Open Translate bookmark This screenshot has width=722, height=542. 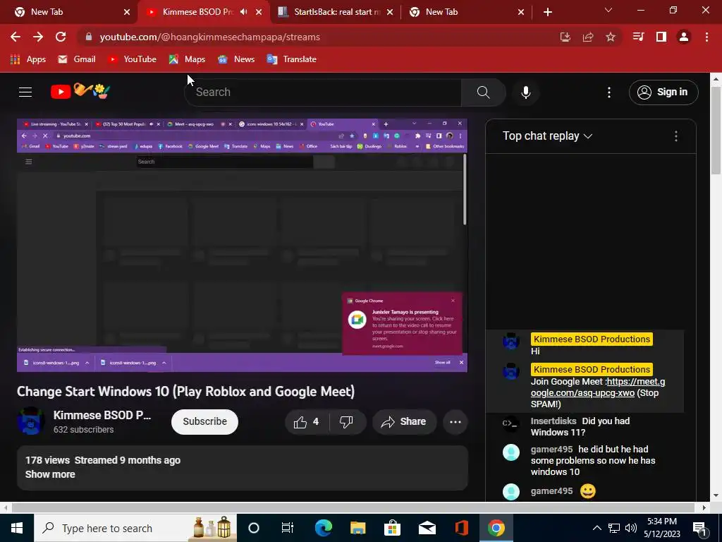tap(291, 59)
